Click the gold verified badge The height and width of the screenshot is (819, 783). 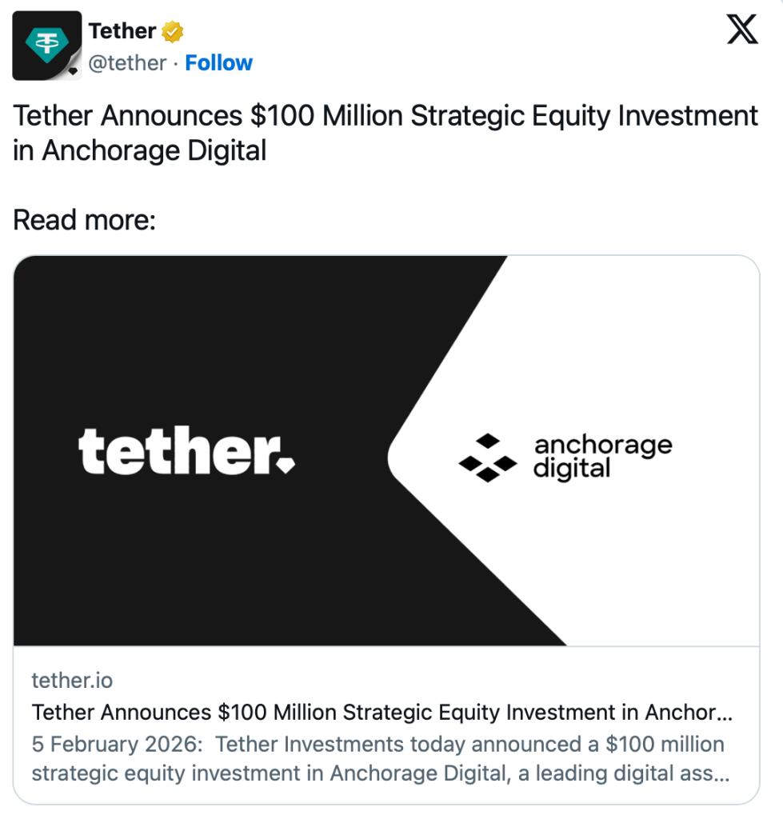coord(173,32)
